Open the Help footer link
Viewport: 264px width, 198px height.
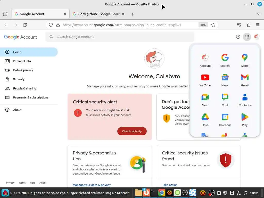(x=32, y=183)
